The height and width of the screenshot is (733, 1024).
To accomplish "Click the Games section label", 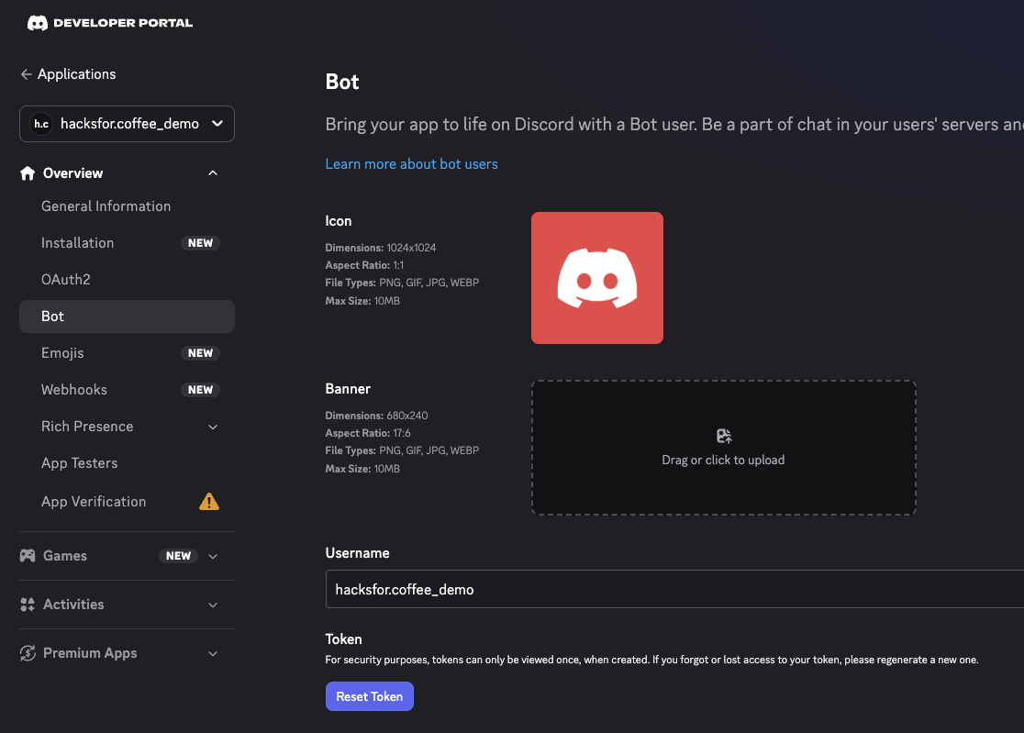I will coord(64,555).
